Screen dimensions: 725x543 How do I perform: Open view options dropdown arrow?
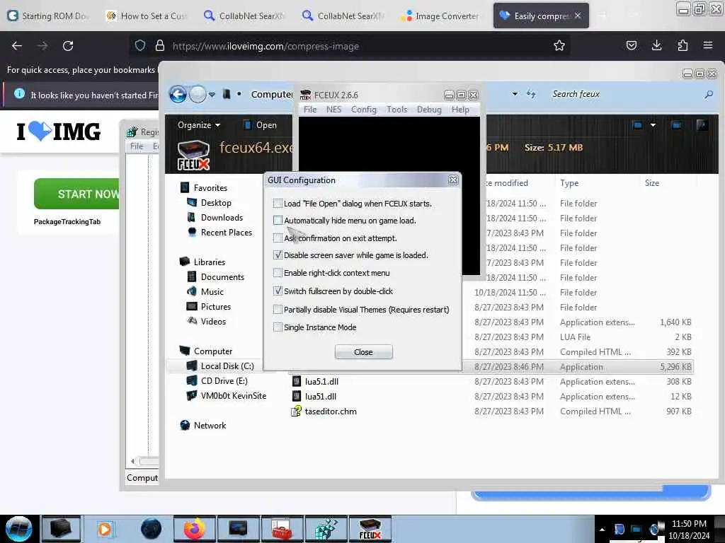tap(653, 125)
